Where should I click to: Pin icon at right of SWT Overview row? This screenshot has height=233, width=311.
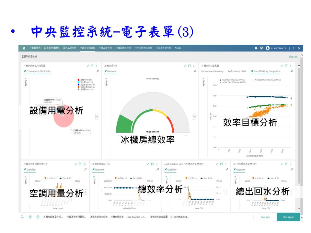point(292,169)
